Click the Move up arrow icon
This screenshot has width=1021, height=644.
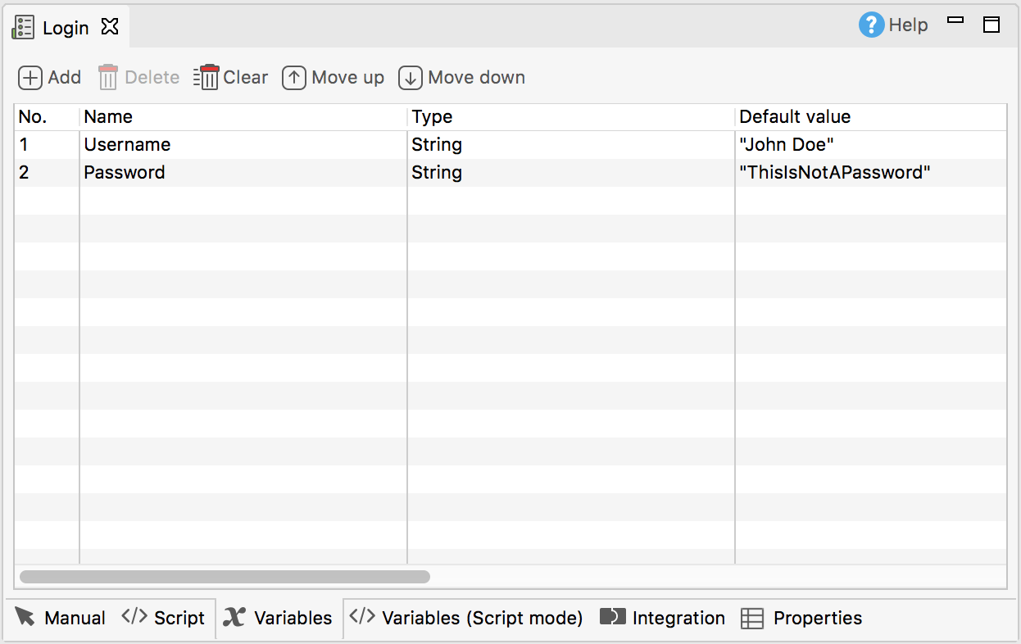[x=294, y=78]
